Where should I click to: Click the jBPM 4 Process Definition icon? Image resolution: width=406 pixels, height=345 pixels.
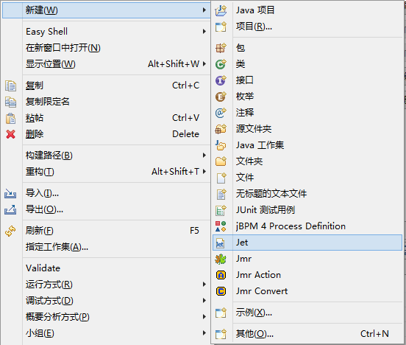point(221,226)
